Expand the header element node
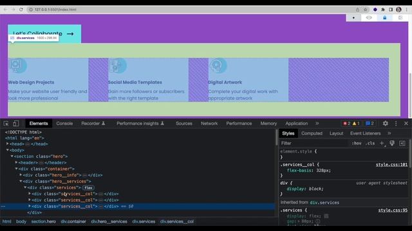Screen dimensions: 412x231 pyautogui.click(x=16, y=162)
